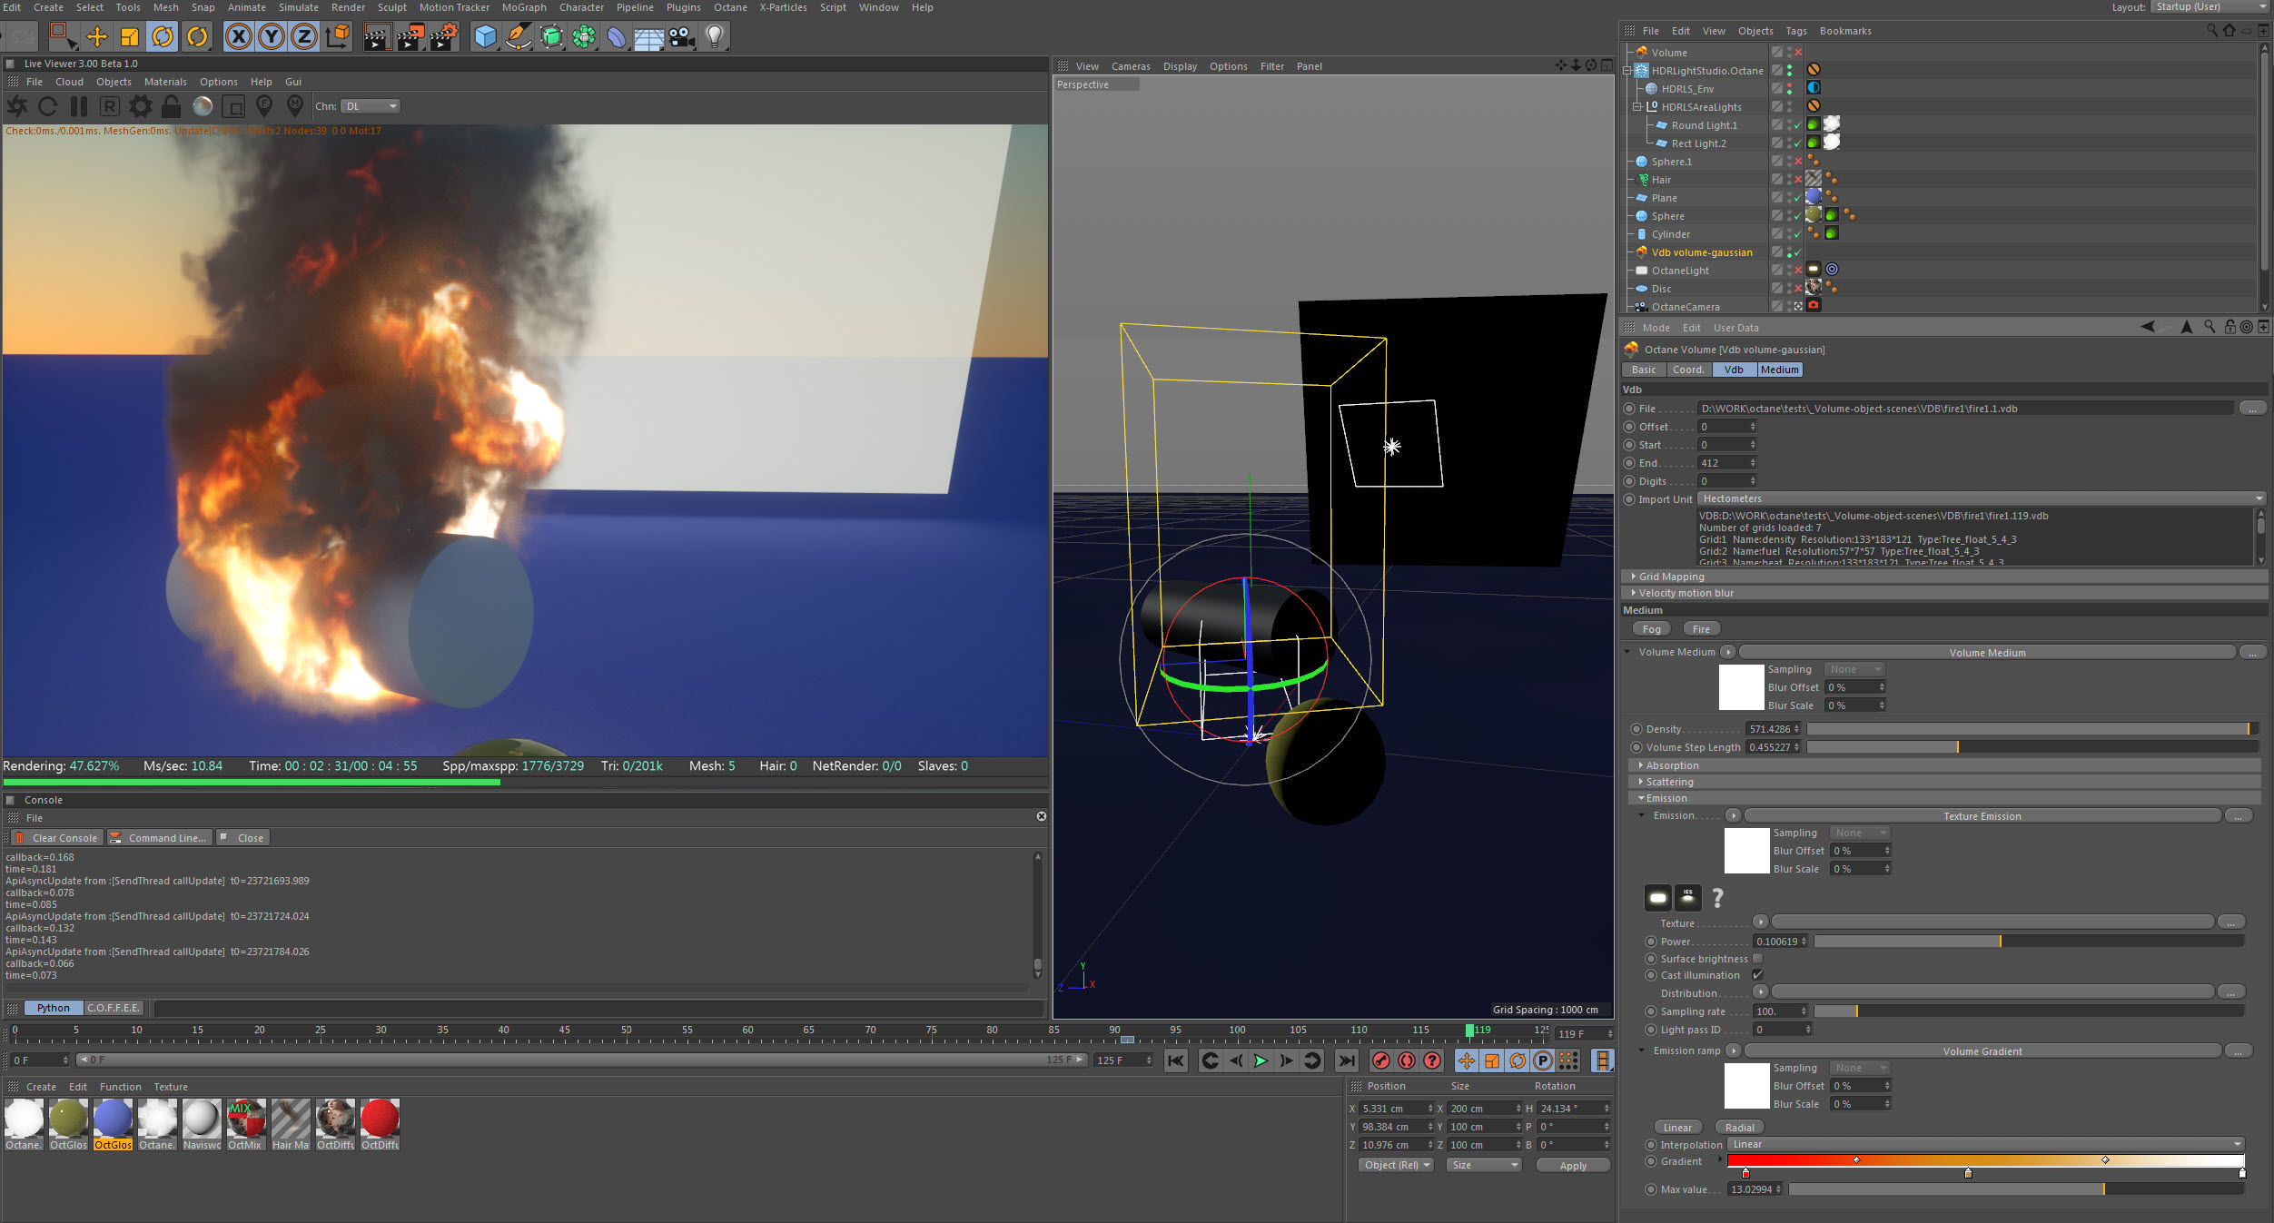2274x1223 pixels.
Task: Open the Chn DL channel dropdown
Action: click(371, 106)
